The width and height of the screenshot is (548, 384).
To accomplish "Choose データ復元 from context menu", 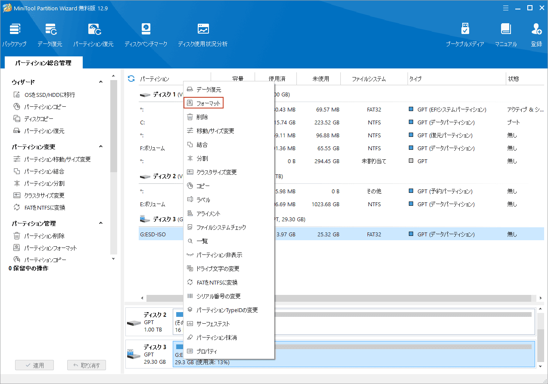I will pos(229,90).
